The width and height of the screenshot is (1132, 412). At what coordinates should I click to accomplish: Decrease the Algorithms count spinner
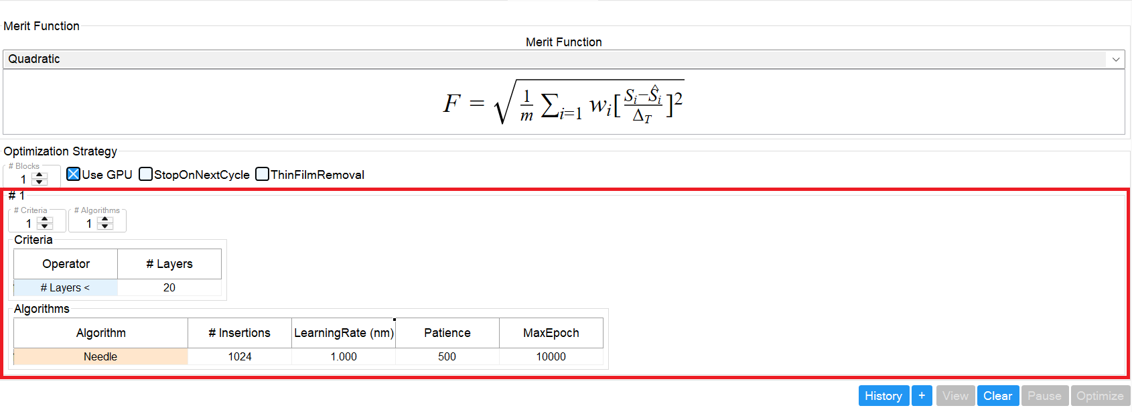pos(105,226)
